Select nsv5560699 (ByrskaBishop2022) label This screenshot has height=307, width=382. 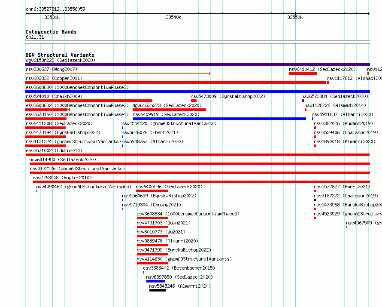(x=159, y=196)
